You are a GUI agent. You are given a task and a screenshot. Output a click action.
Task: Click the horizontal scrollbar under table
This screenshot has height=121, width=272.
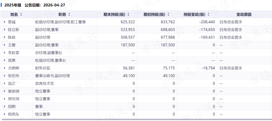(x=136, y=119)
